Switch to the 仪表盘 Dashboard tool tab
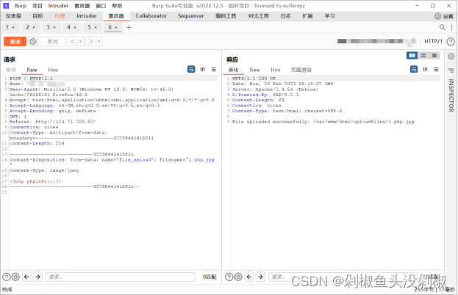The height and width of the screenshot is (295, 458). [13, 15]
